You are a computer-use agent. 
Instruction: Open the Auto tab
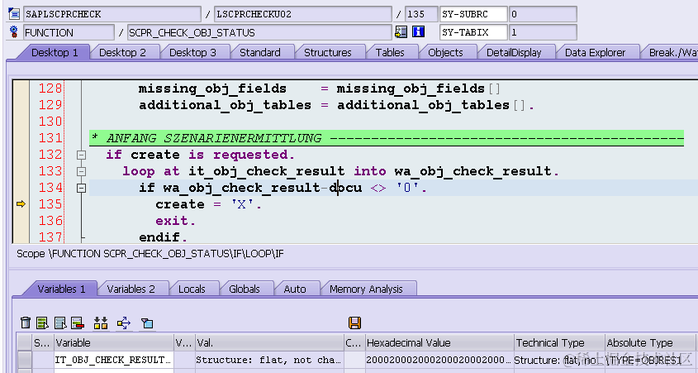coord(295,289)
